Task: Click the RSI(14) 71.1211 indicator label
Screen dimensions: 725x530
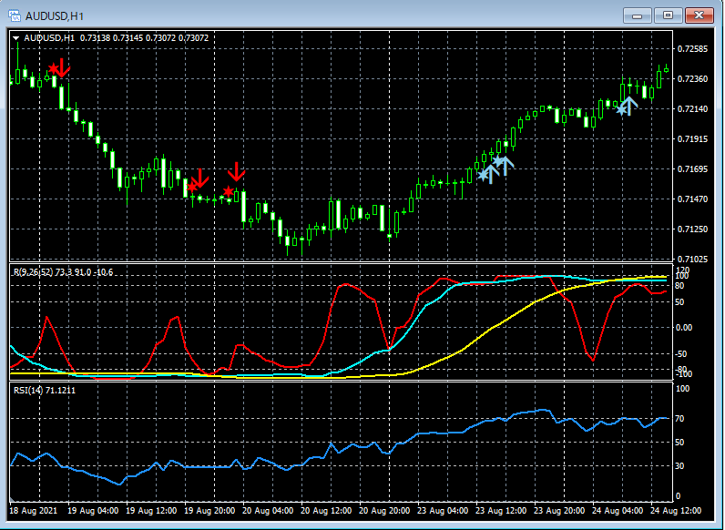Action: click(x=45, y=391)
